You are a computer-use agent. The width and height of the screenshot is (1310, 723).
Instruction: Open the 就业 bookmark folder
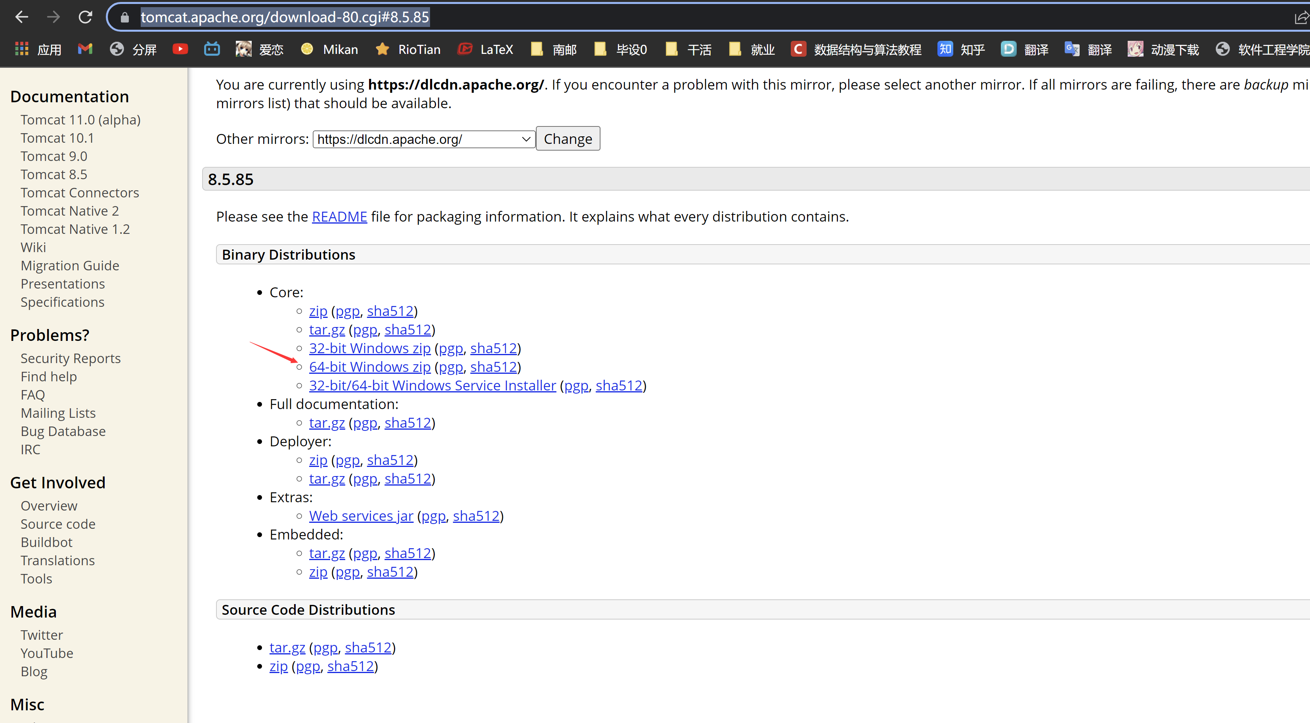point(752,49)
